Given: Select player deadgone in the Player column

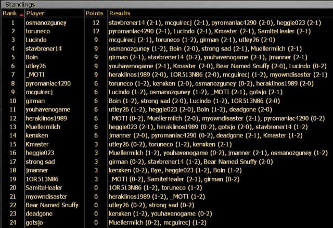Looking at the screenshot, I should pyautogui.click(x=39, y=214).
